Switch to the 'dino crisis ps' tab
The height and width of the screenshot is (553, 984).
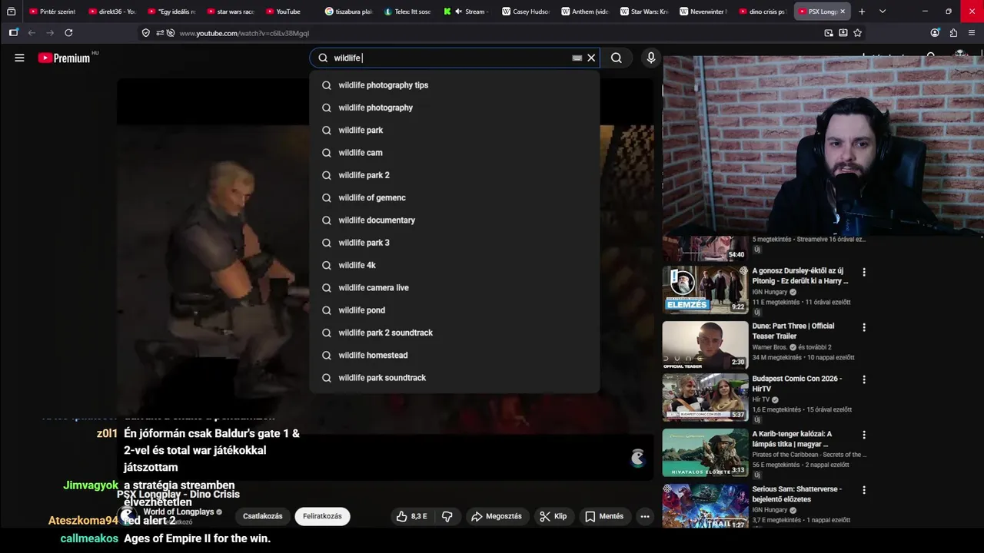coord(763,12)
